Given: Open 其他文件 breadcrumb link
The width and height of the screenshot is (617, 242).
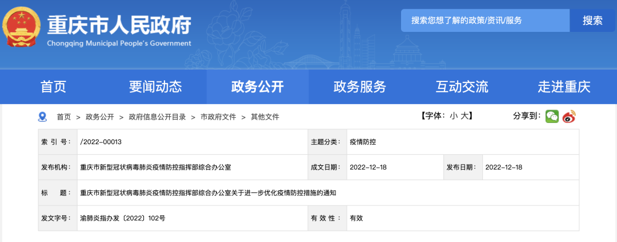Looking at the screenshot, I should point(265,117).
